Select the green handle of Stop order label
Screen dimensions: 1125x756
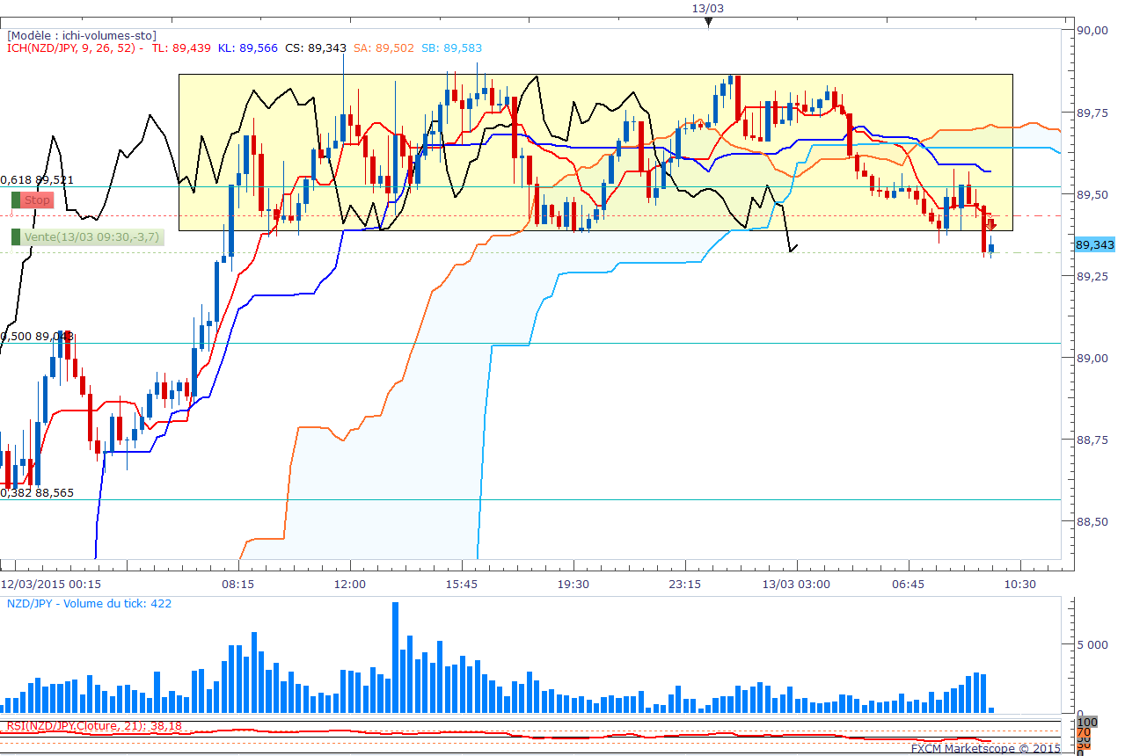click(16, 200)
